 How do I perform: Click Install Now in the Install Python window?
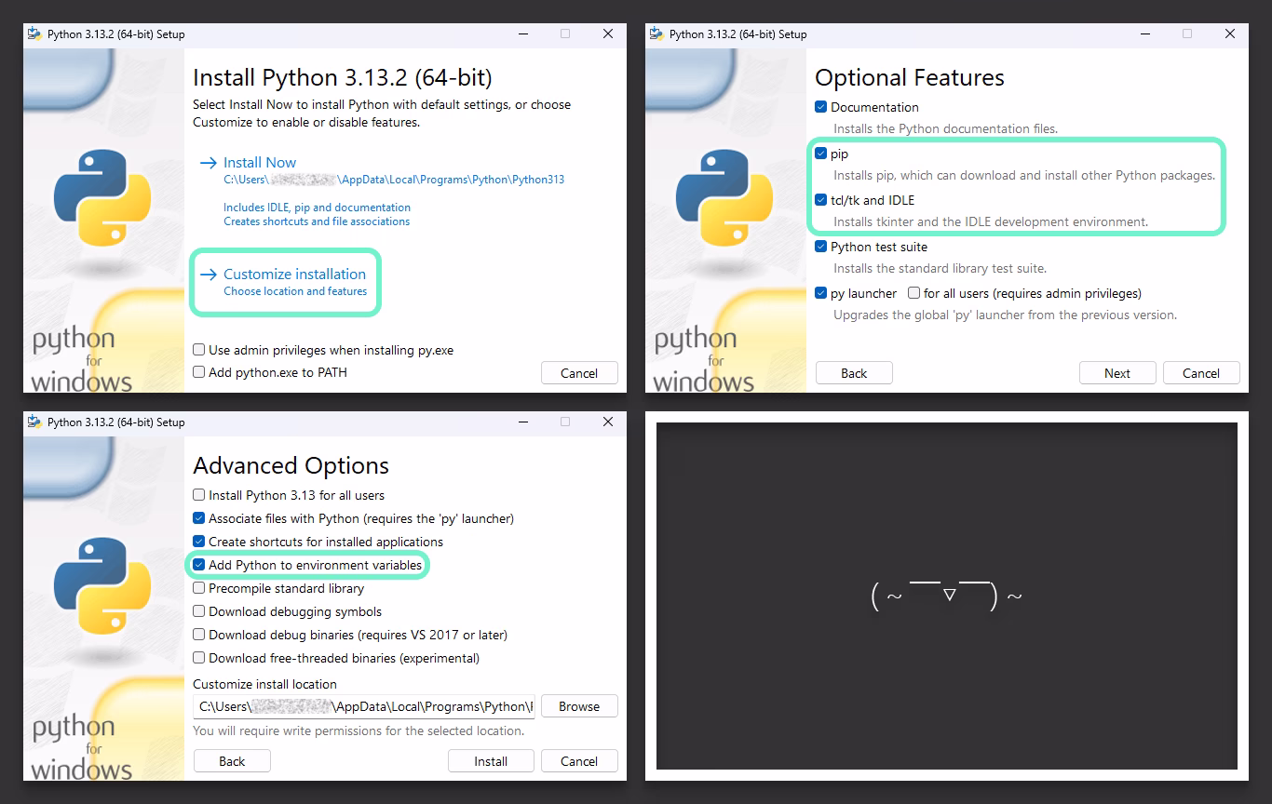[260, 162]
